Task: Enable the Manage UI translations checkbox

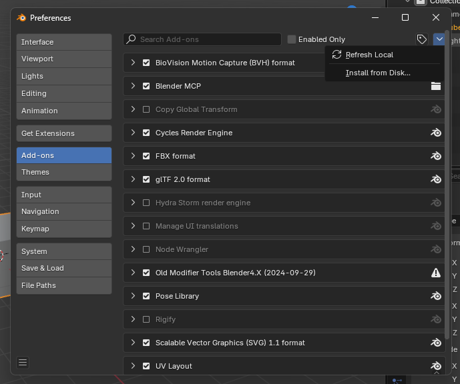Action: coord(146,226)
